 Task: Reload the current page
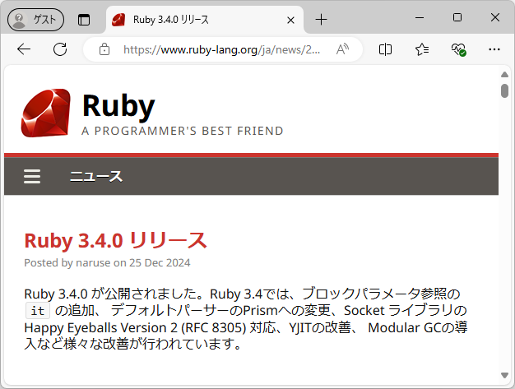pos(60,49)
